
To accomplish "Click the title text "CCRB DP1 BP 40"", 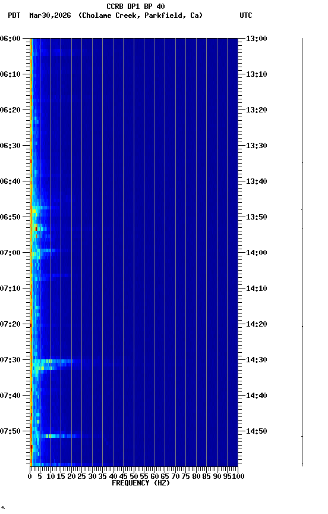I will tap(135, 6).
